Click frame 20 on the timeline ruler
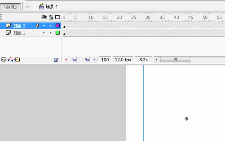Viewport: 225px width, 141px height. point(119,17)
